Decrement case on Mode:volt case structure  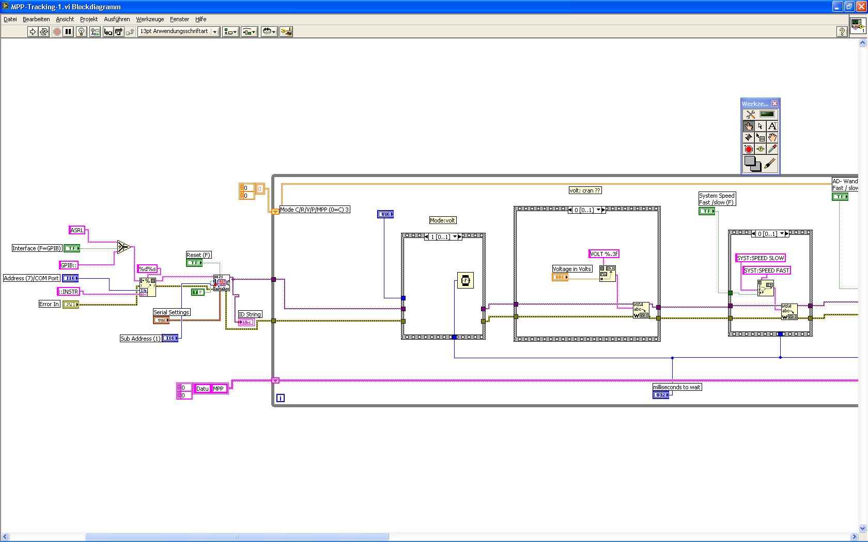(x=427, y=237)
